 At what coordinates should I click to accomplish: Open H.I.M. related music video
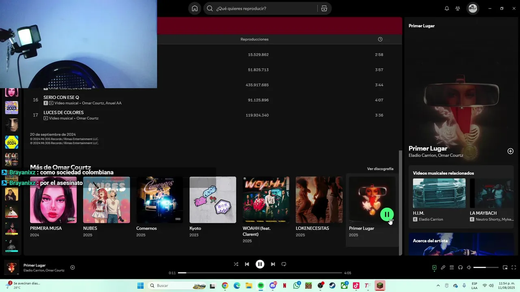click(x=439, y=193)
